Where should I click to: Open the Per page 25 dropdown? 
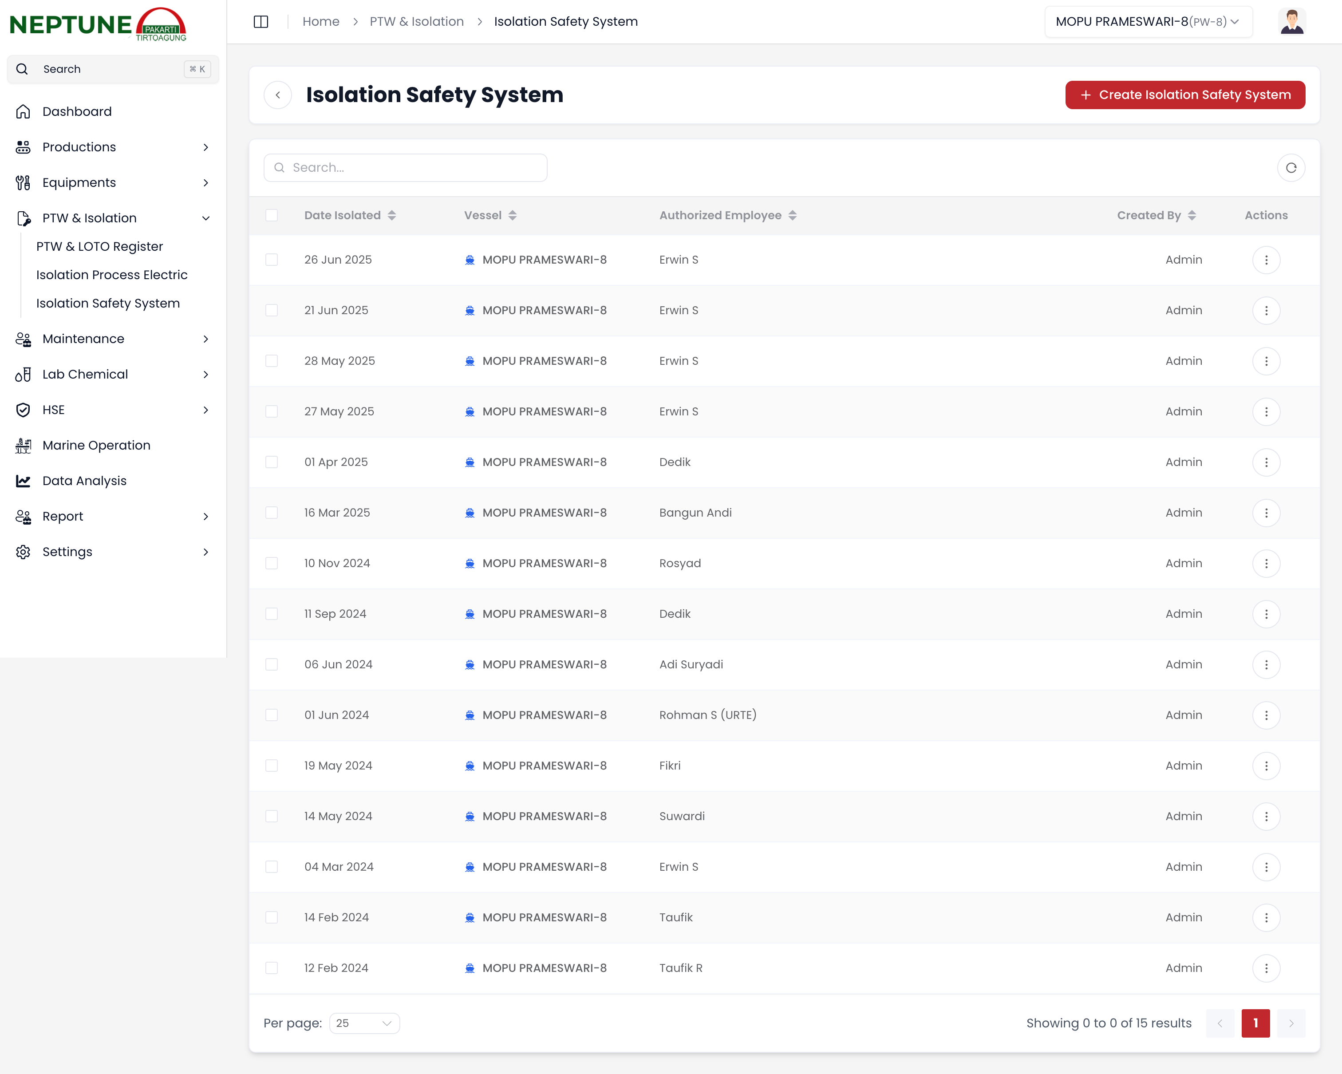click(363, 1023)
